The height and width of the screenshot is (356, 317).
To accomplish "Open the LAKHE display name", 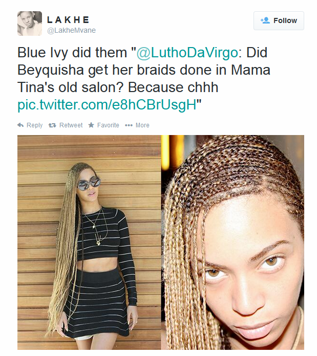I will coord(68,20).
